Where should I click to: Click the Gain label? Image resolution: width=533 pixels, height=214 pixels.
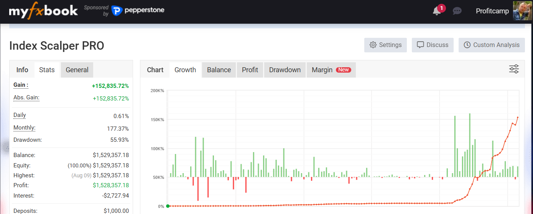pyautogui.click(x=21, y=85)
